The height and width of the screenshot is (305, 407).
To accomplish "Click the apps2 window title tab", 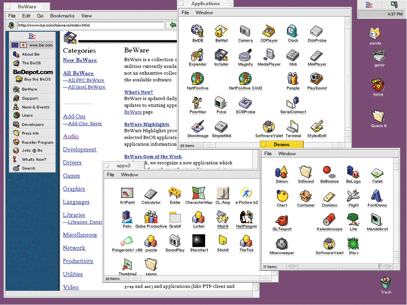I will click(x=124, y=166).
